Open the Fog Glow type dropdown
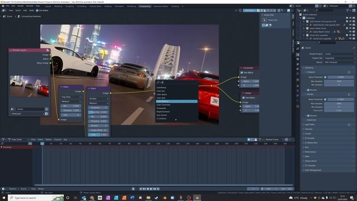The width and height of the screenshot is (357, 201). click(71, 97)
